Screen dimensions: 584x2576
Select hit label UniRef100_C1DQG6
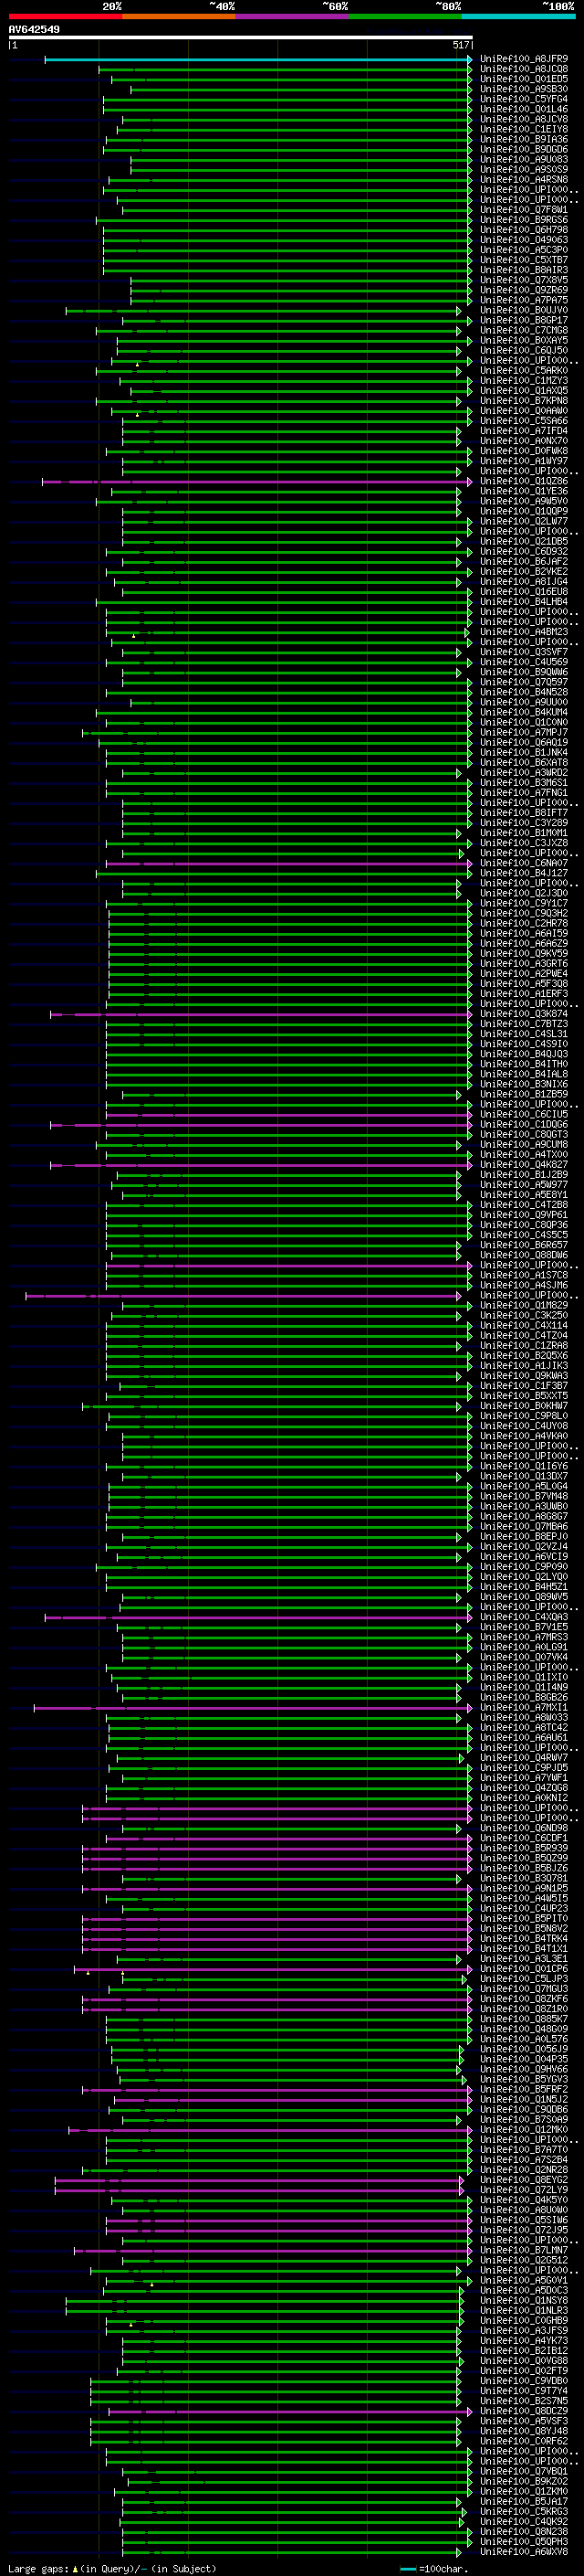pos(524,1125)
